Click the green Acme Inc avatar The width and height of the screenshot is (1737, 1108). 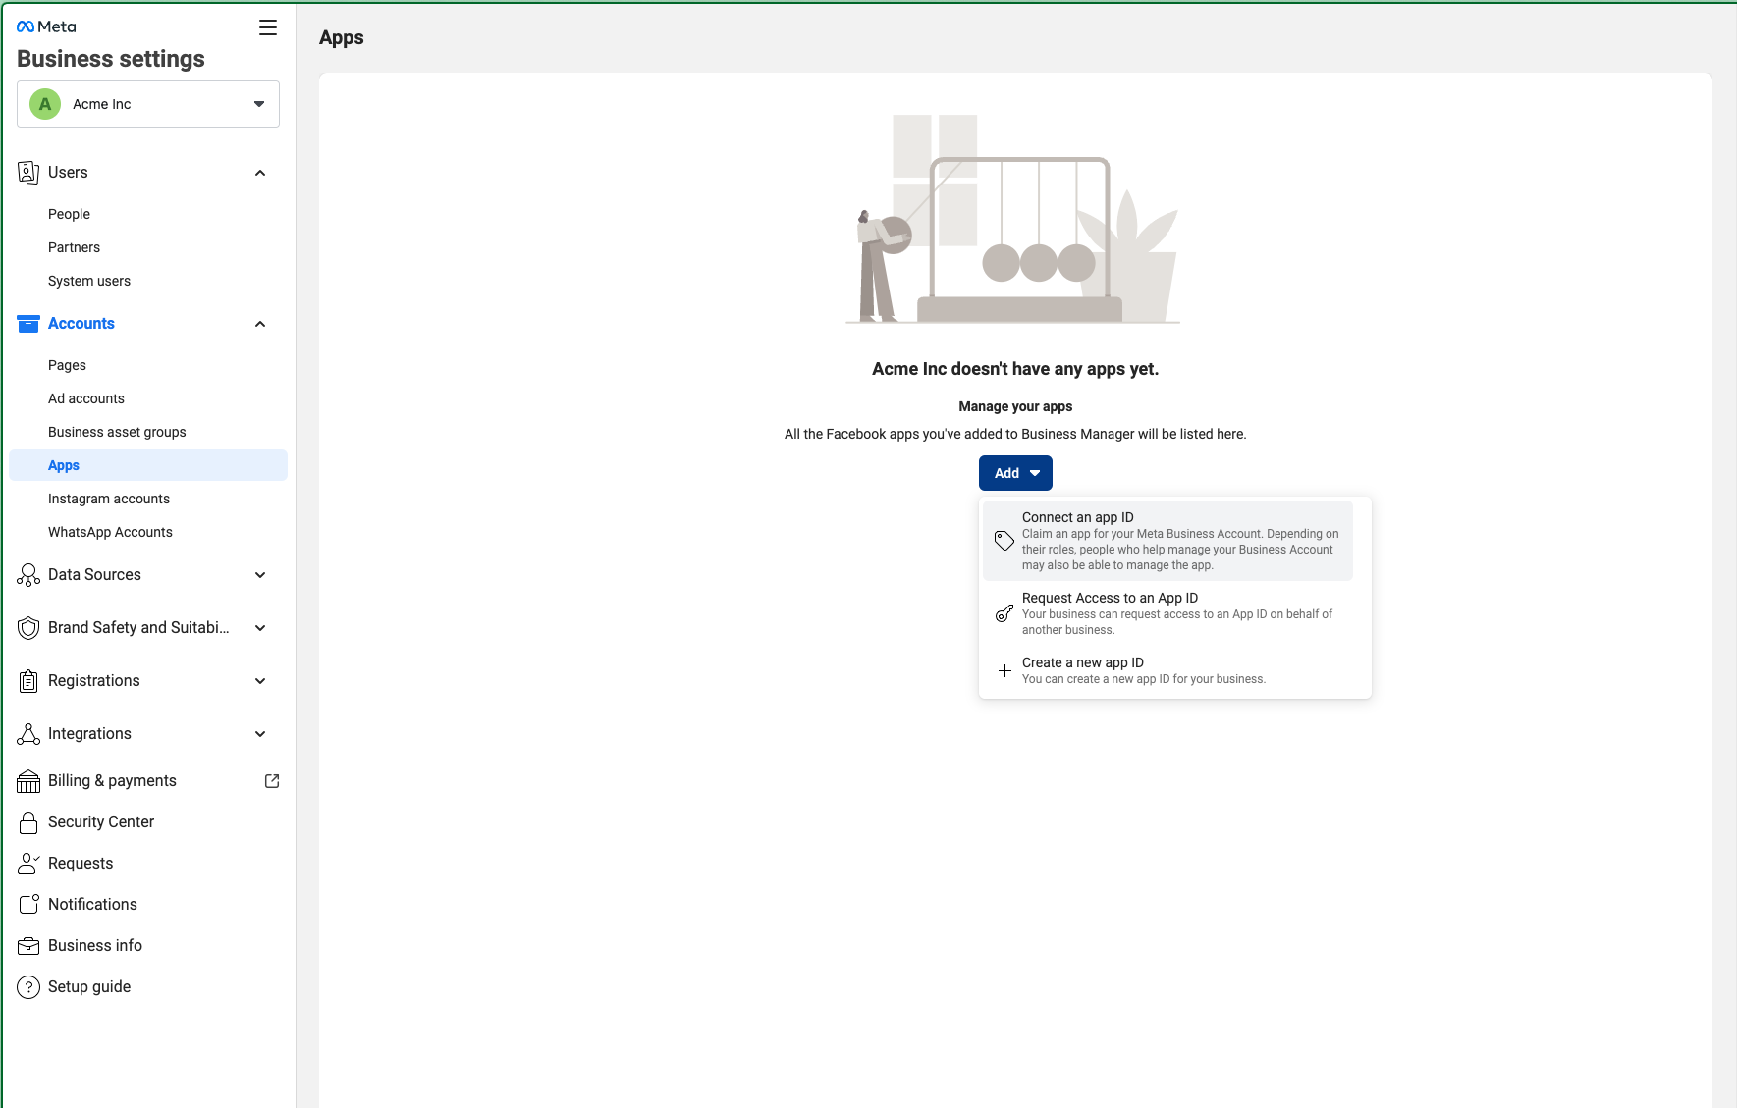45,104
